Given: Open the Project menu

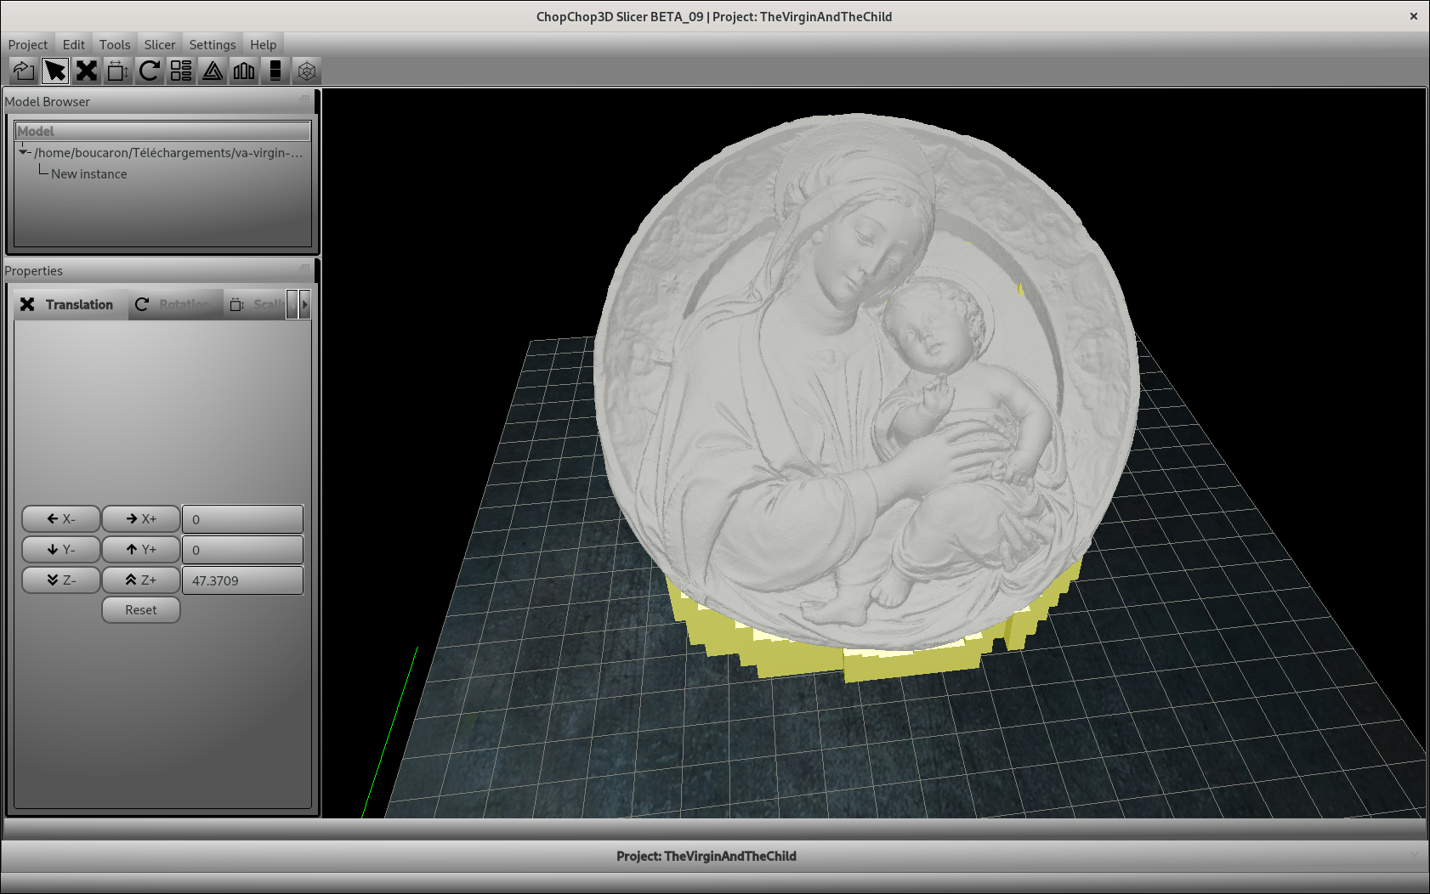Looking at the screenshot, I should click(x=28, y=44).
